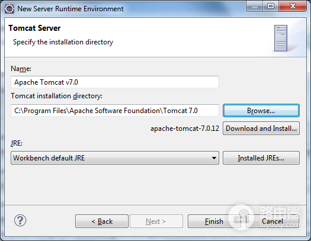Click into the Tomcat installation directory field
311x241 pixels.
(115, 110)
